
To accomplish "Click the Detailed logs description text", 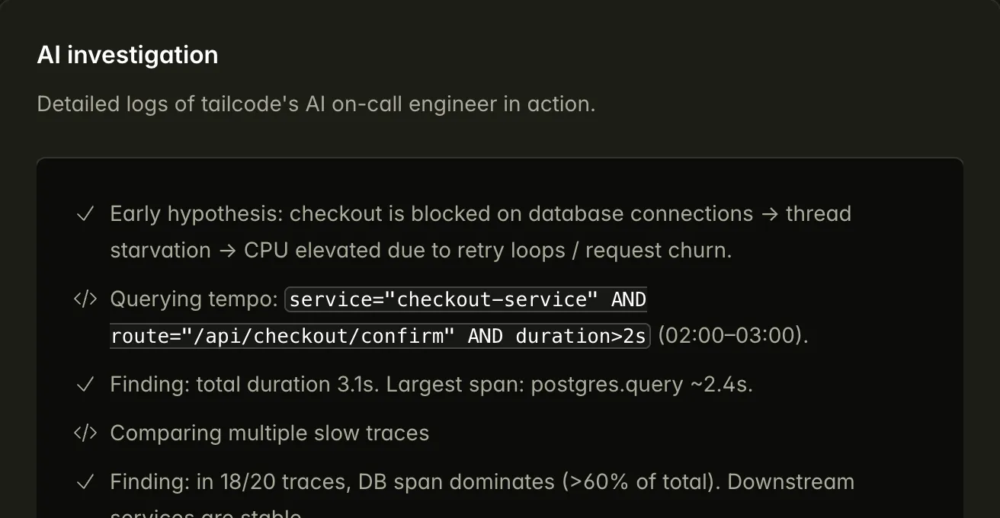I will point(316,104).
